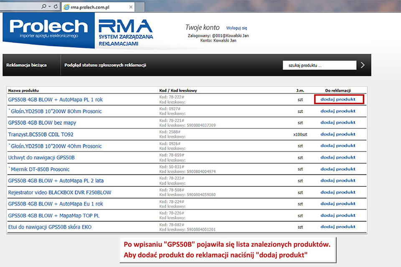Click code text Kod: 78-226#
Viewport: 401px width, 267px height.
tap(172, 213)
